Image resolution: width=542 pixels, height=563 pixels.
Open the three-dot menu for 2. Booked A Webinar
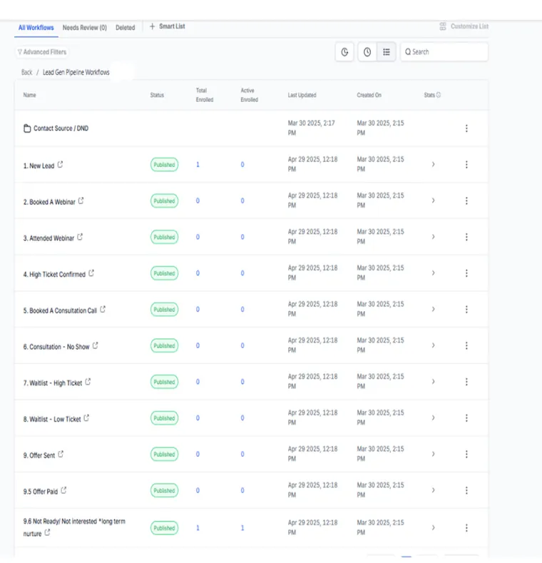[x=466, y=201]
